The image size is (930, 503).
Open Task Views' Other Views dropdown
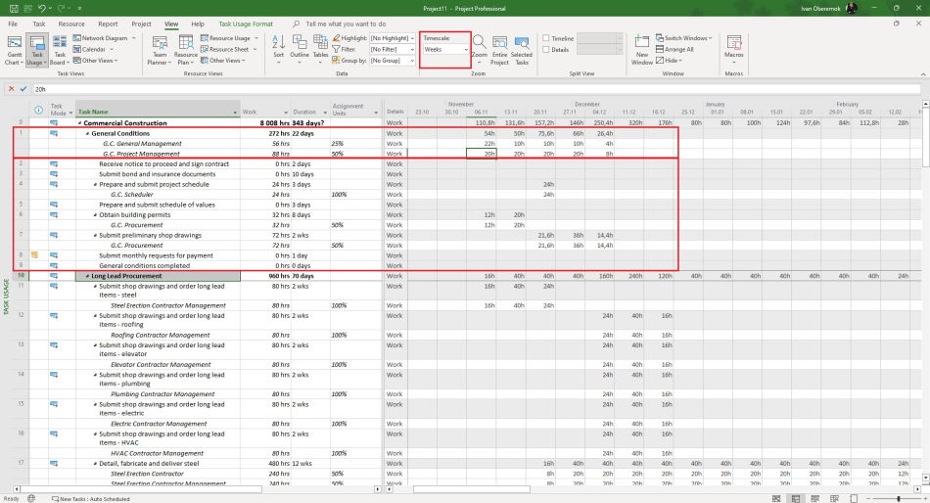point(96,60)
